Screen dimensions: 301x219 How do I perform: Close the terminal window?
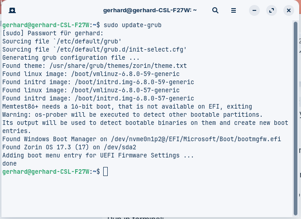(289, 10)
